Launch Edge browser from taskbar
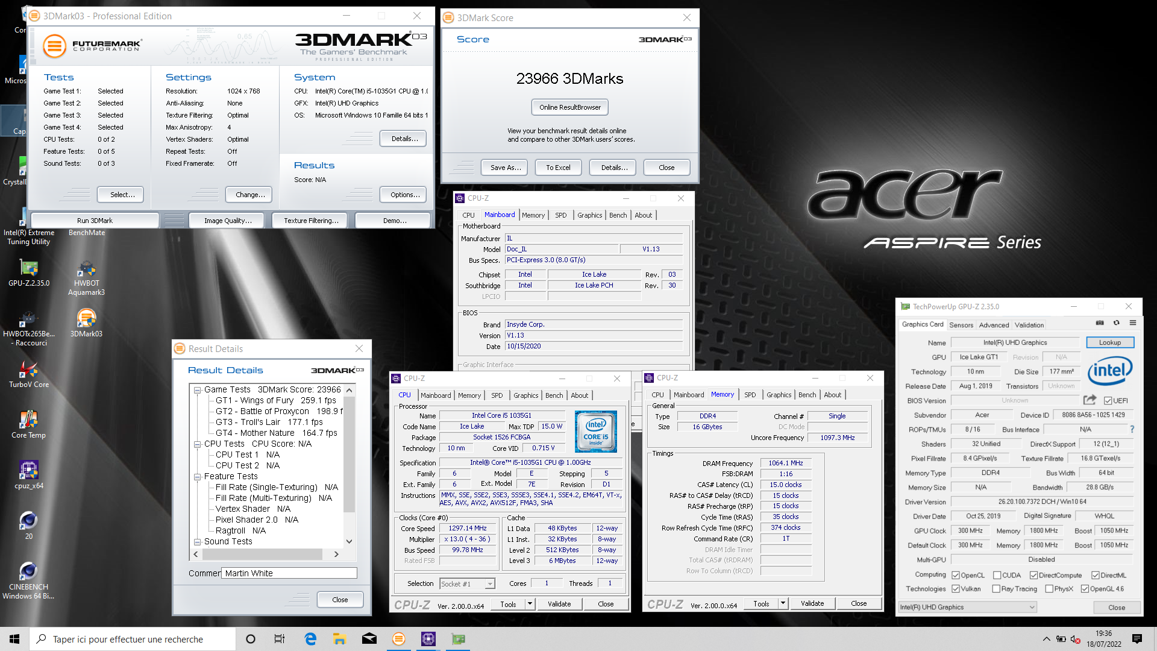Screen dimensions: 1157x651 coord(310,639)
